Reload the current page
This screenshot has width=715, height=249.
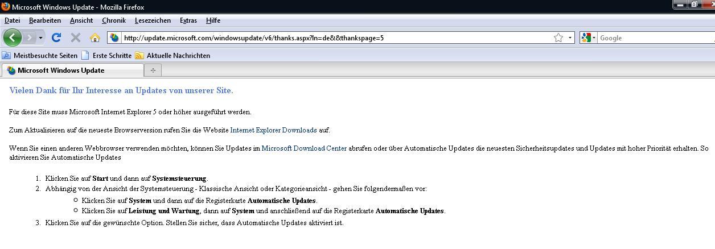point(56,38)
